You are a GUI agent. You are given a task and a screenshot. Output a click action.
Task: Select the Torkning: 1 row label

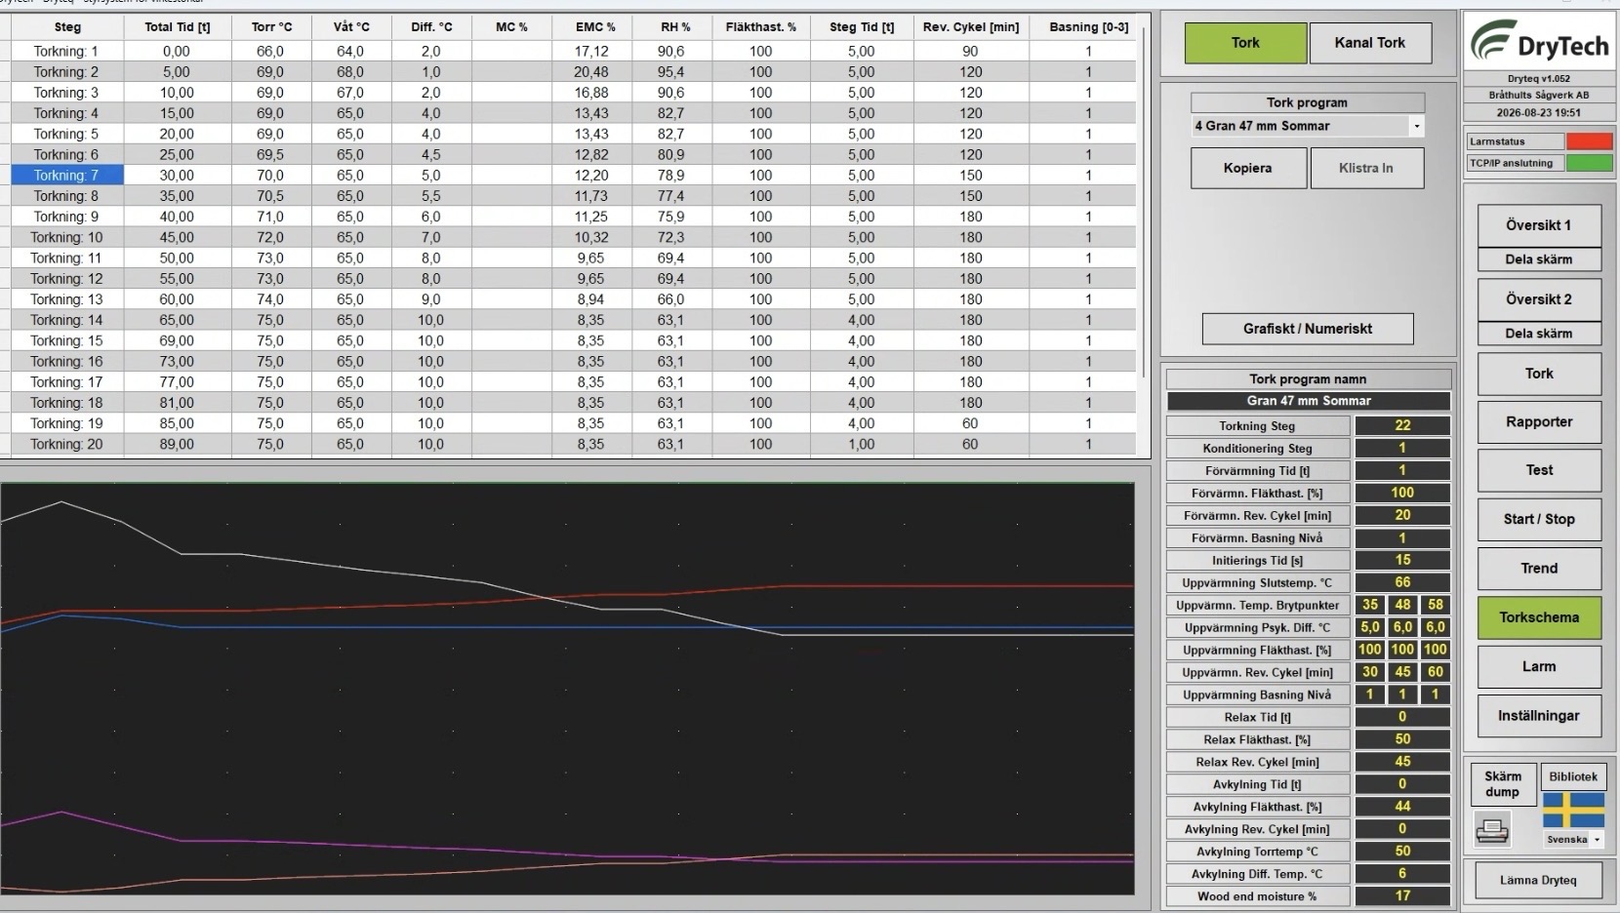point(66,51)
